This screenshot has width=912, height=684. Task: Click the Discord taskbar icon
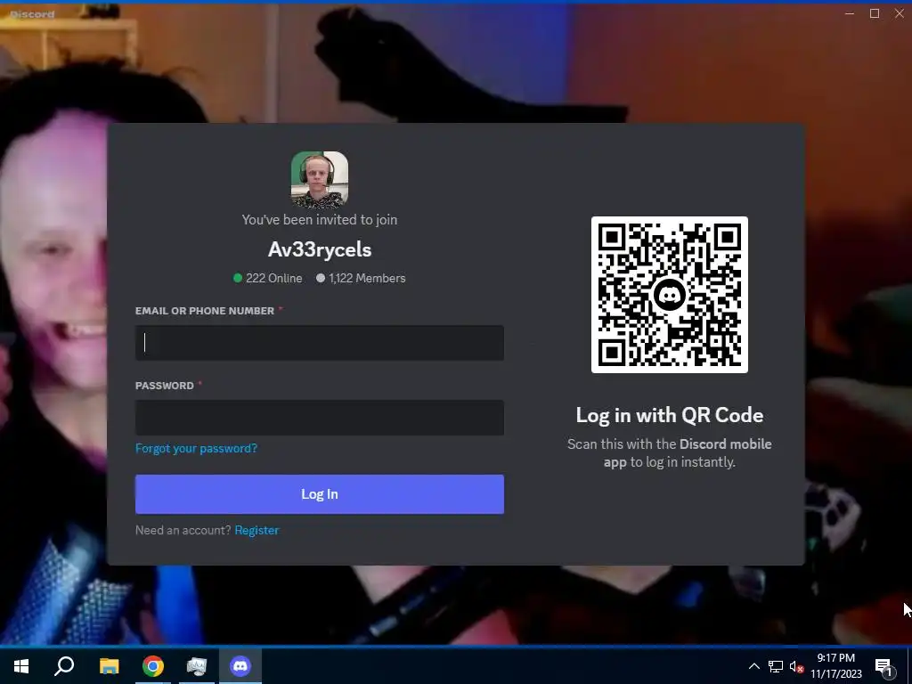[x=240, y=666]
